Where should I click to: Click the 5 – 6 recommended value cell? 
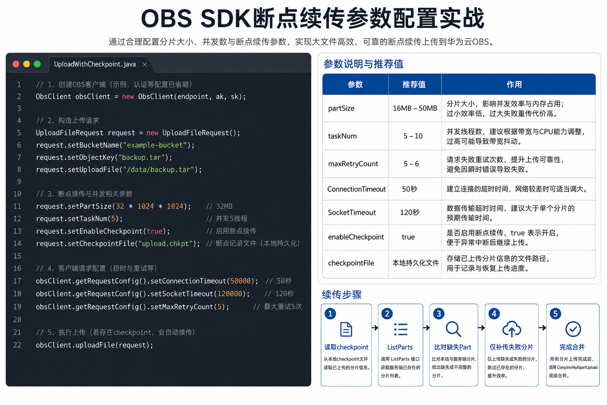coord(415,164)
